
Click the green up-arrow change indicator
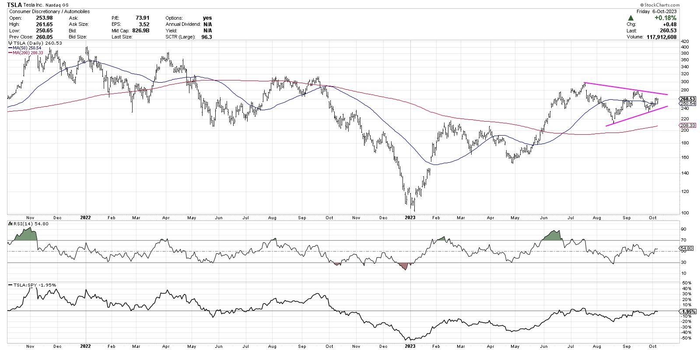click(x=630, y=18)
